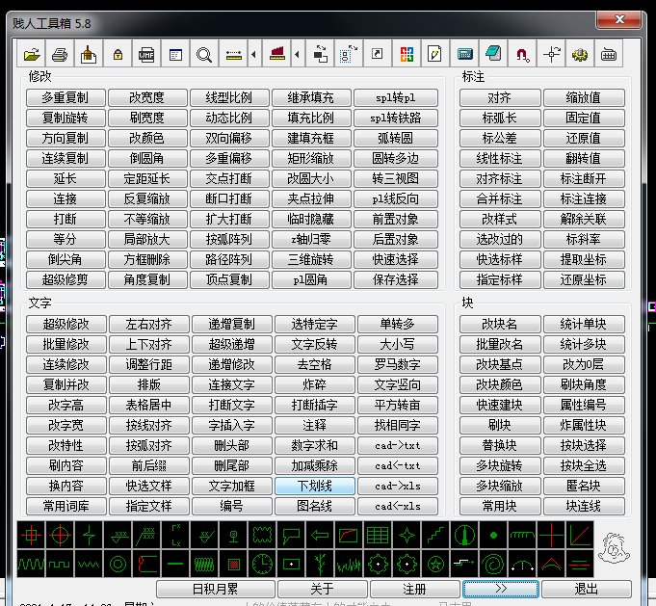
Task: Click the WMF export icon
Action: 146,54
